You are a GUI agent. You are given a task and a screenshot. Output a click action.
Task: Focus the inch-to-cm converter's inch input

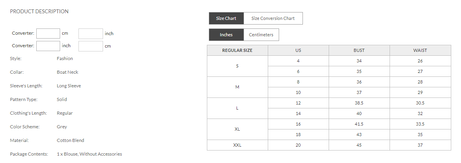pos(48,46)
